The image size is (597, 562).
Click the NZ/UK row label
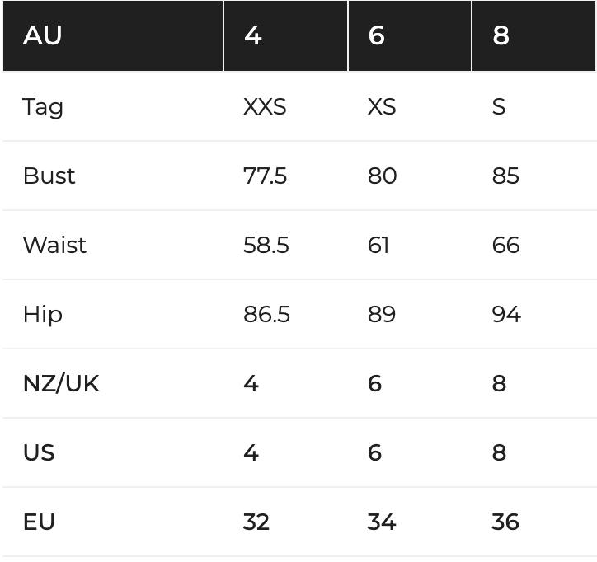click(61, 383)
